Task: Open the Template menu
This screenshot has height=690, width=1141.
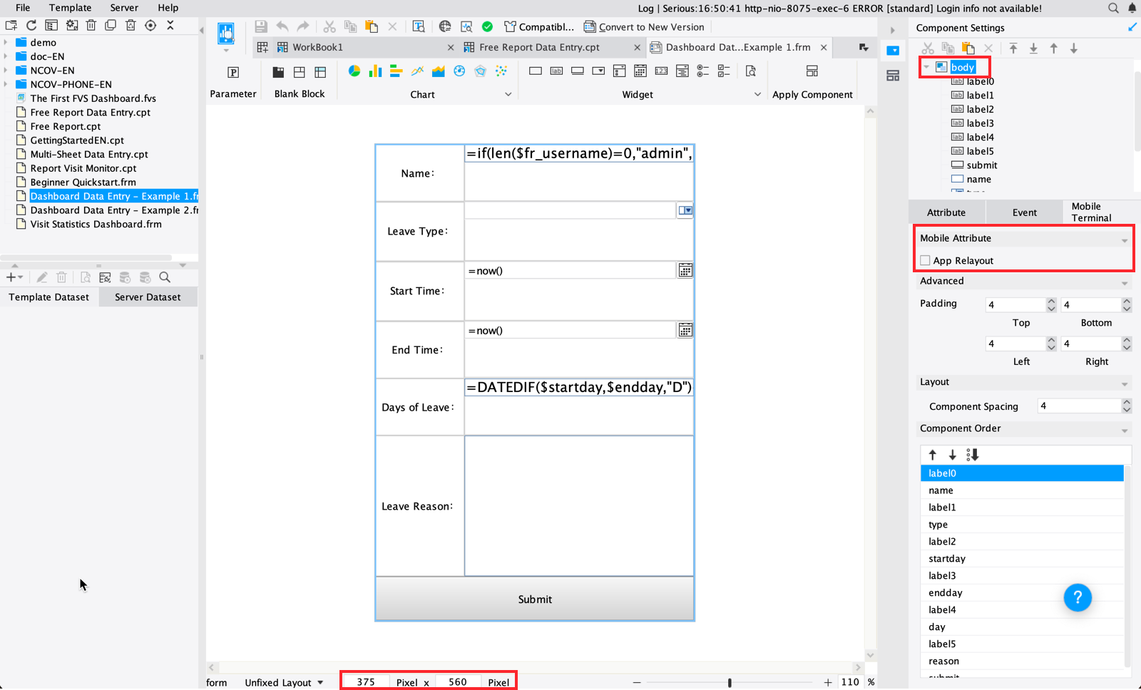Action: tap(70, 8)
